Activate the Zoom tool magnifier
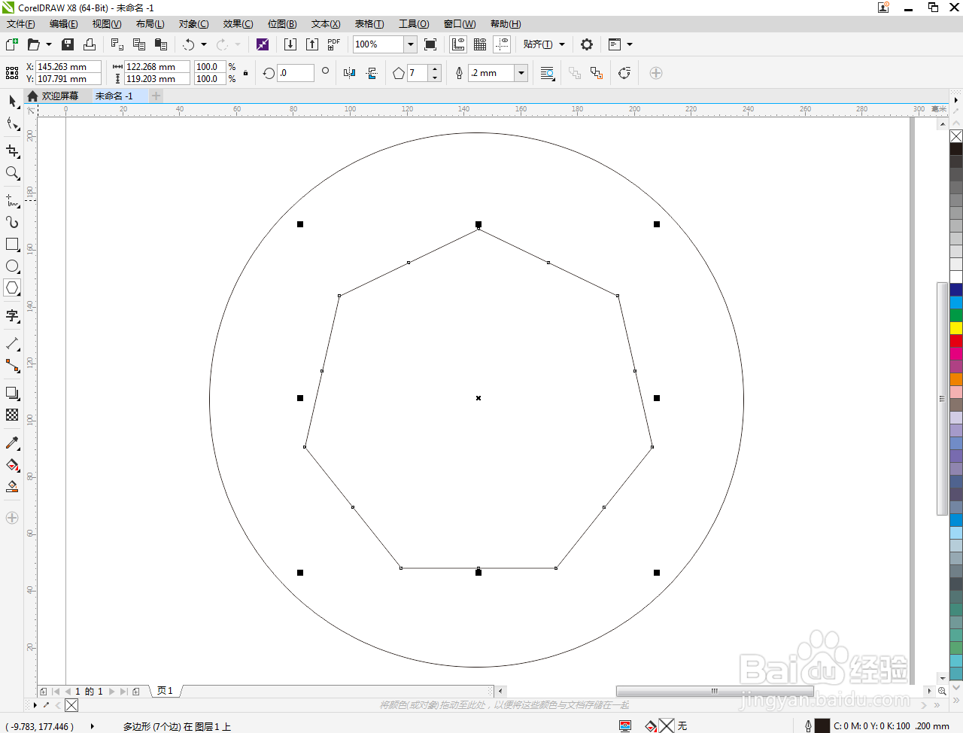 12,173
